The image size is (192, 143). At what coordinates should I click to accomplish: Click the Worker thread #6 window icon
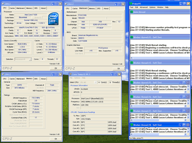132,97
